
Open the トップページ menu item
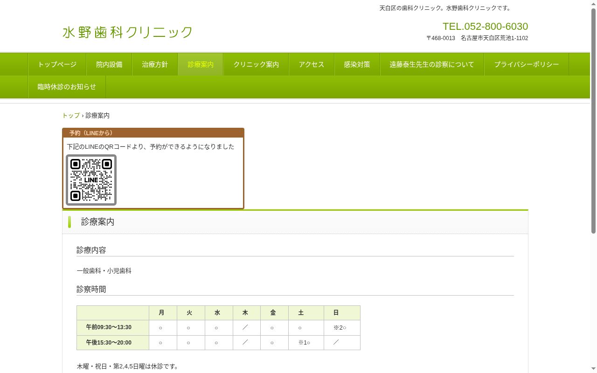[x=57, y=64]
